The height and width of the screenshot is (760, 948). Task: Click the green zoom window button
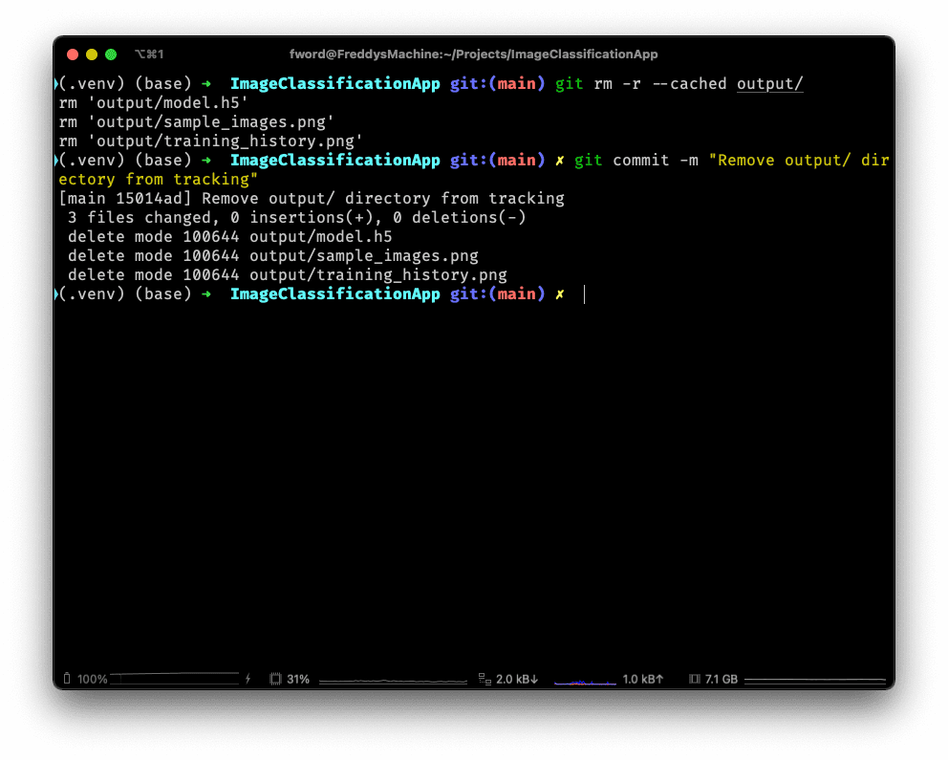[111, 54]
